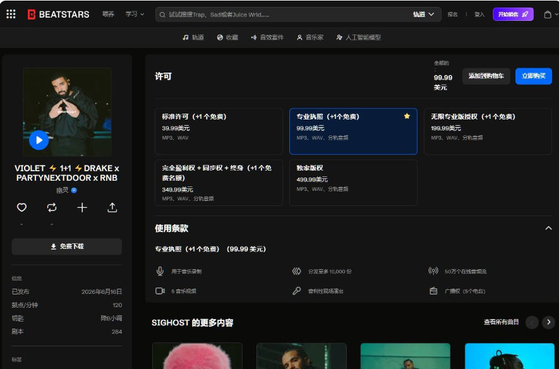Click the 登入 login link
The height and width of the screenshot is (369, 559).
click(x=479, y=15)
